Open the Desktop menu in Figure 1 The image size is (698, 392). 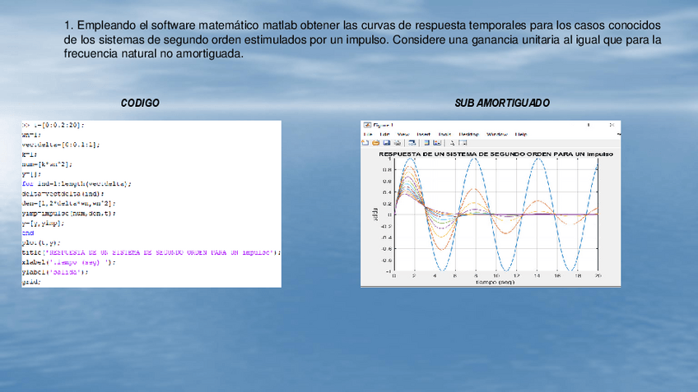click(468, 134)
